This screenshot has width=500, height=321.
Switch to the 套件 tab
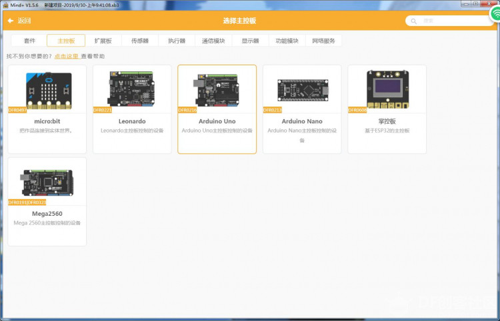[29, 41]
